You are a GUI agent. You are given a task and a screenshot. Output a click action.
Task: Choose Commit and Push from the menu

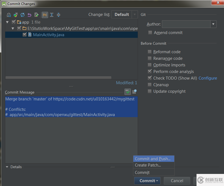coord(153,159)
